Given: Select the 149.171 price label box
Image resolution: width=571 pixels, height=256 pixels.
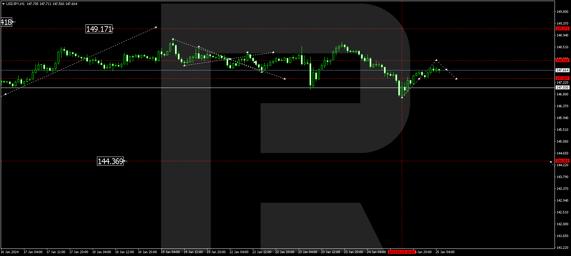Looking at the screenshot, I should [x=99, y=29].
